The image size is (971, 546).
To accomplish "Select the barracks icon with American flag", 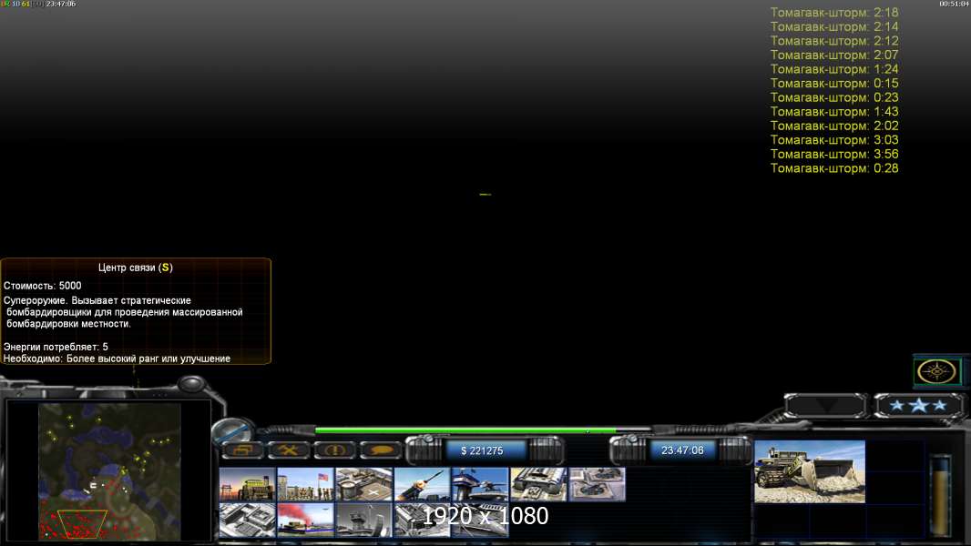I will pyautogui.click(x=305, y=485).
